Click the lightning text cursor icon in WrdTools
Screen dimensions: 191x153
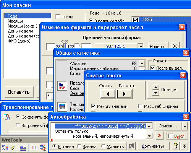click(14, 148)
